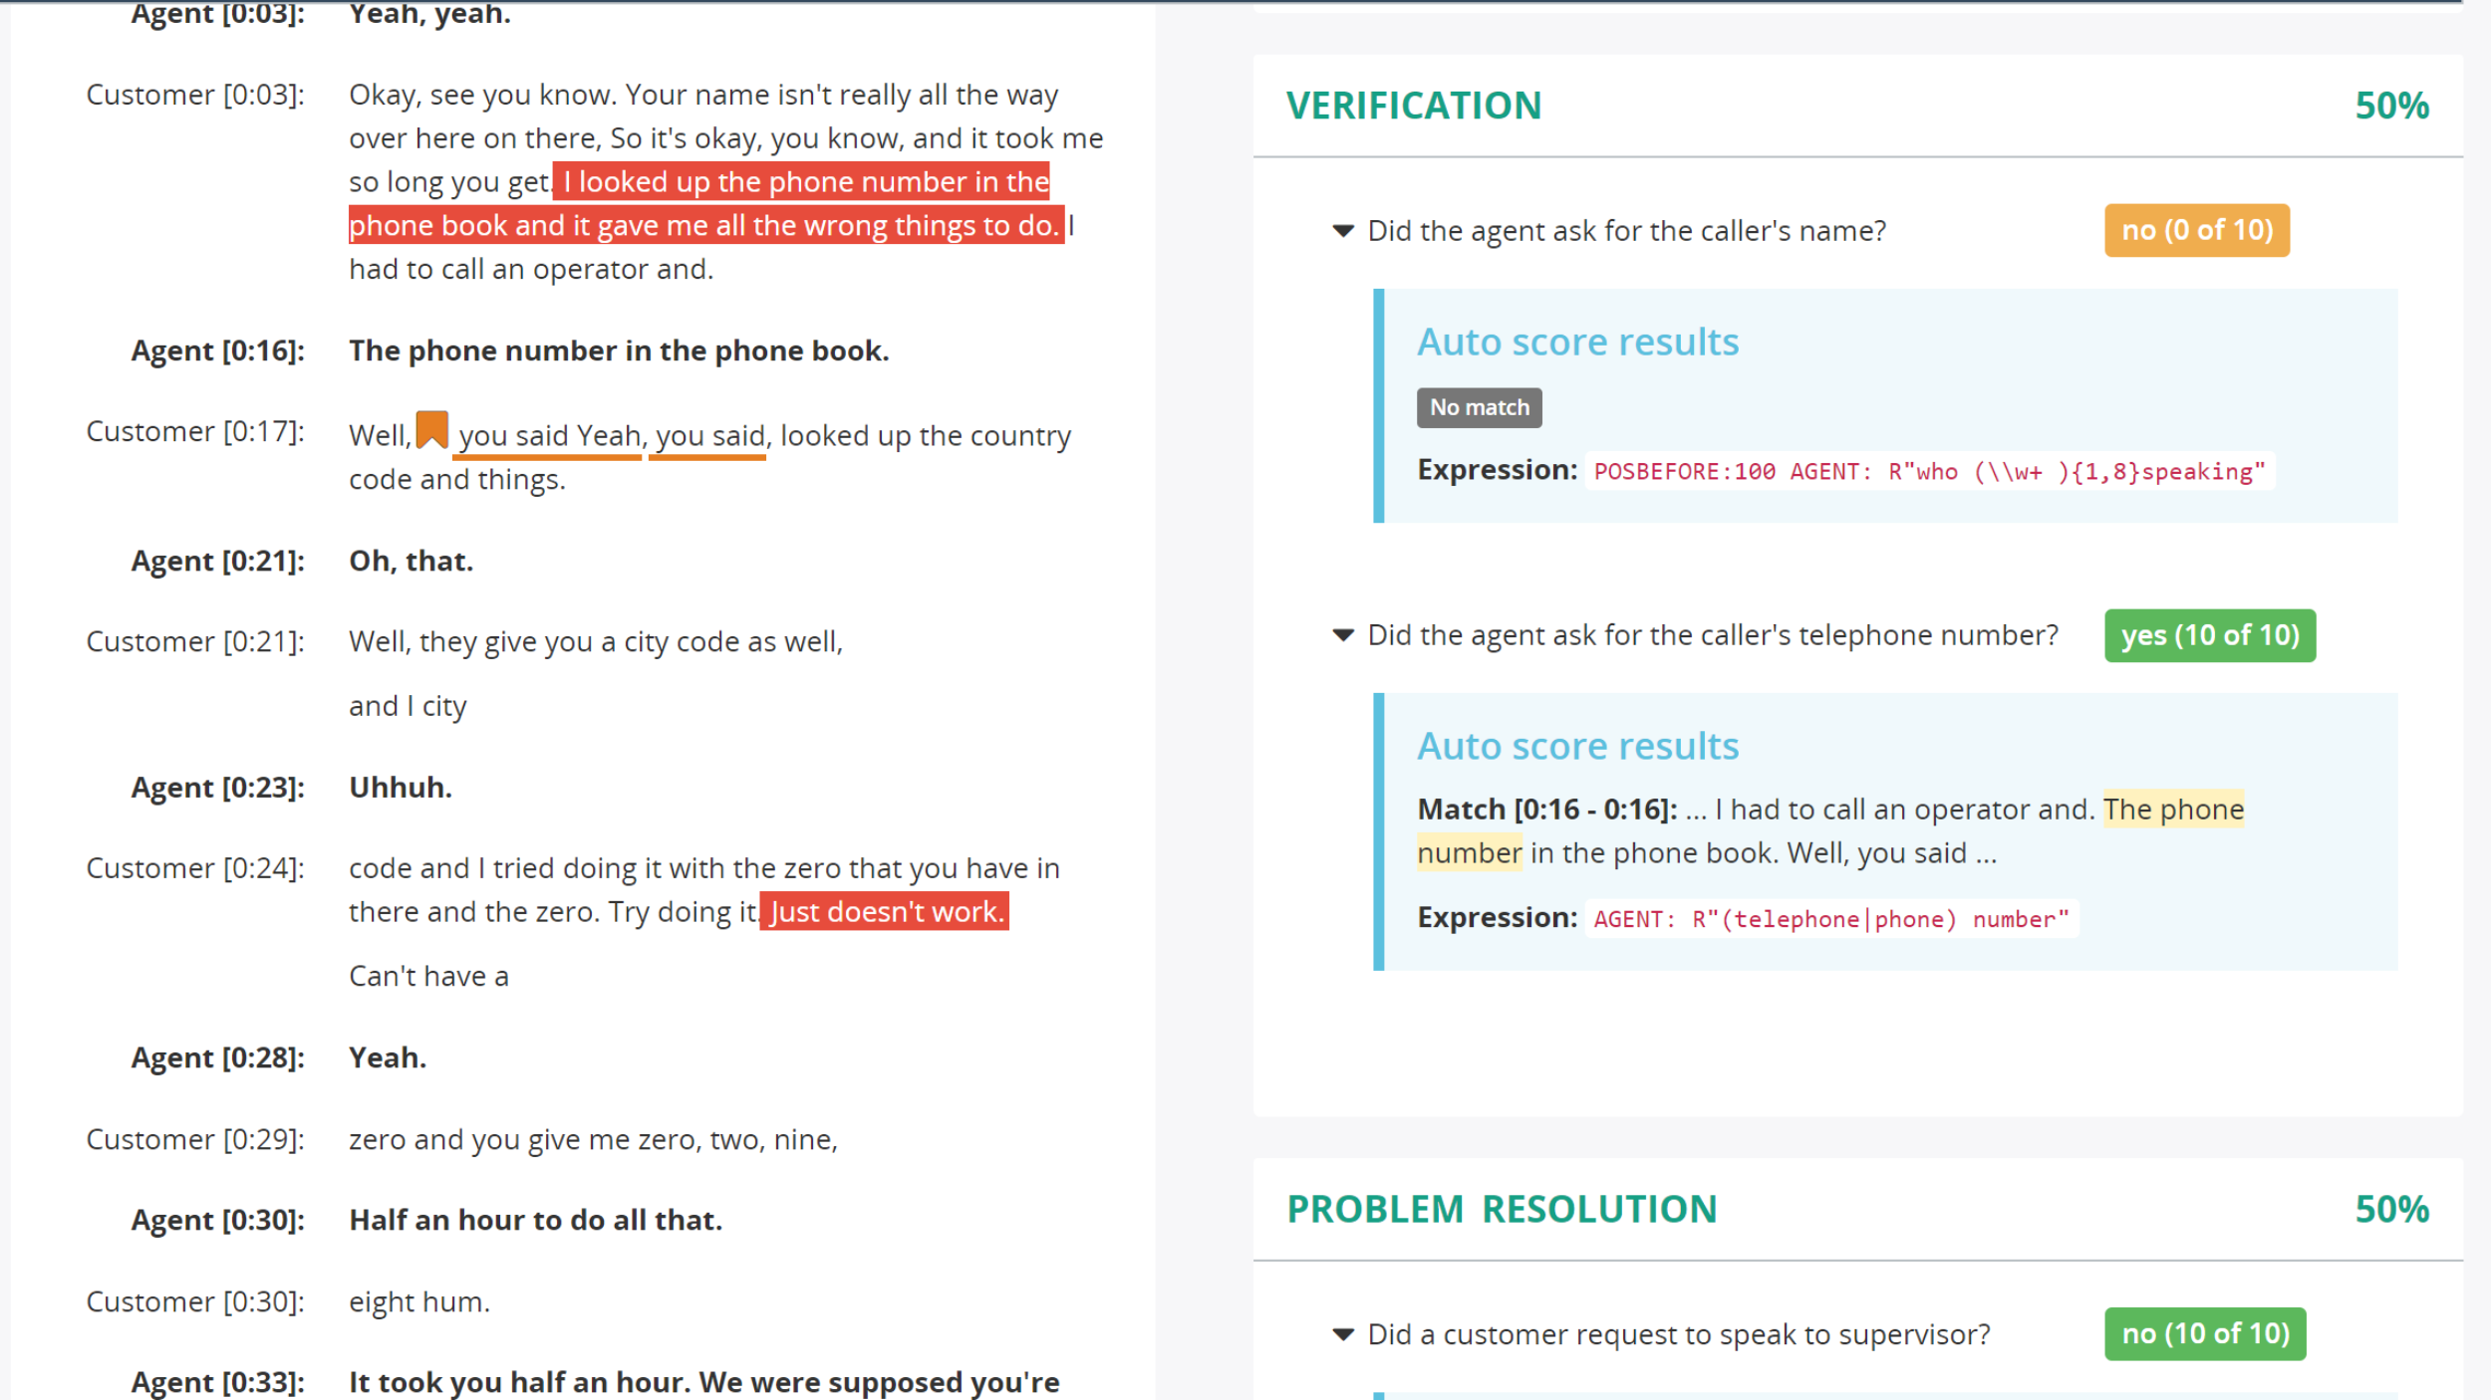The height and width of the screenshot is (1400, 2491).
Task: Click the 'yes (10 of 10)' score badge
Action: coord(2209,635)
